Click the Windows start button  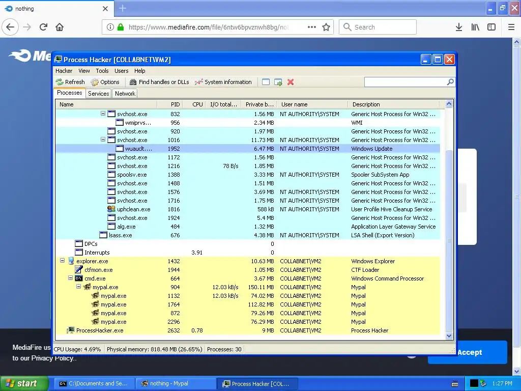point(24,383)
